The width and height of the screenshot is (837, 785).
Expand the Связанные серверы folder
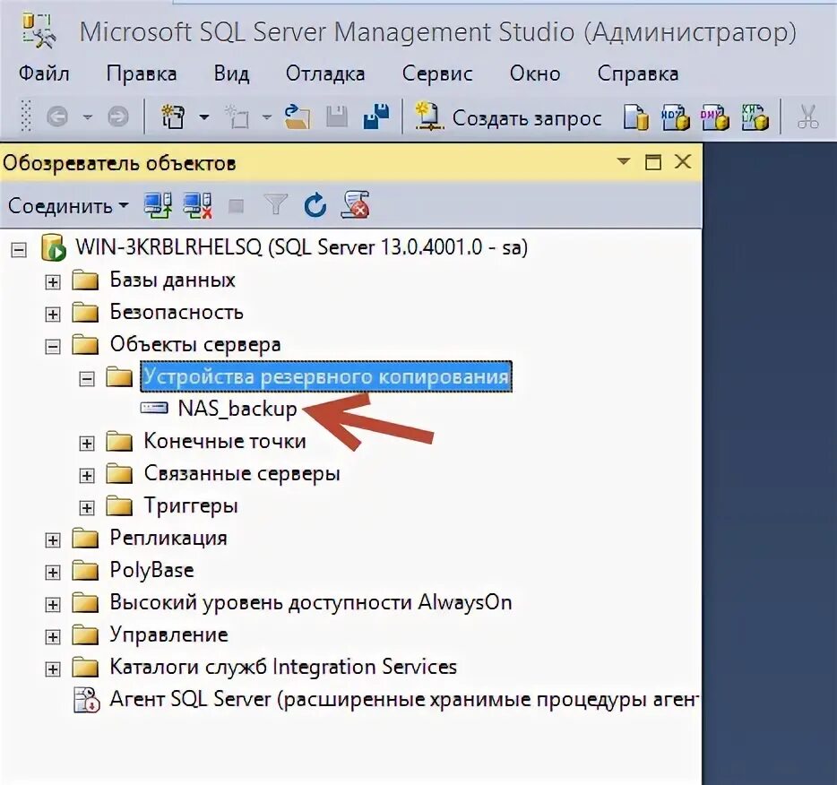pyautogui.click(x=86, y=476)
